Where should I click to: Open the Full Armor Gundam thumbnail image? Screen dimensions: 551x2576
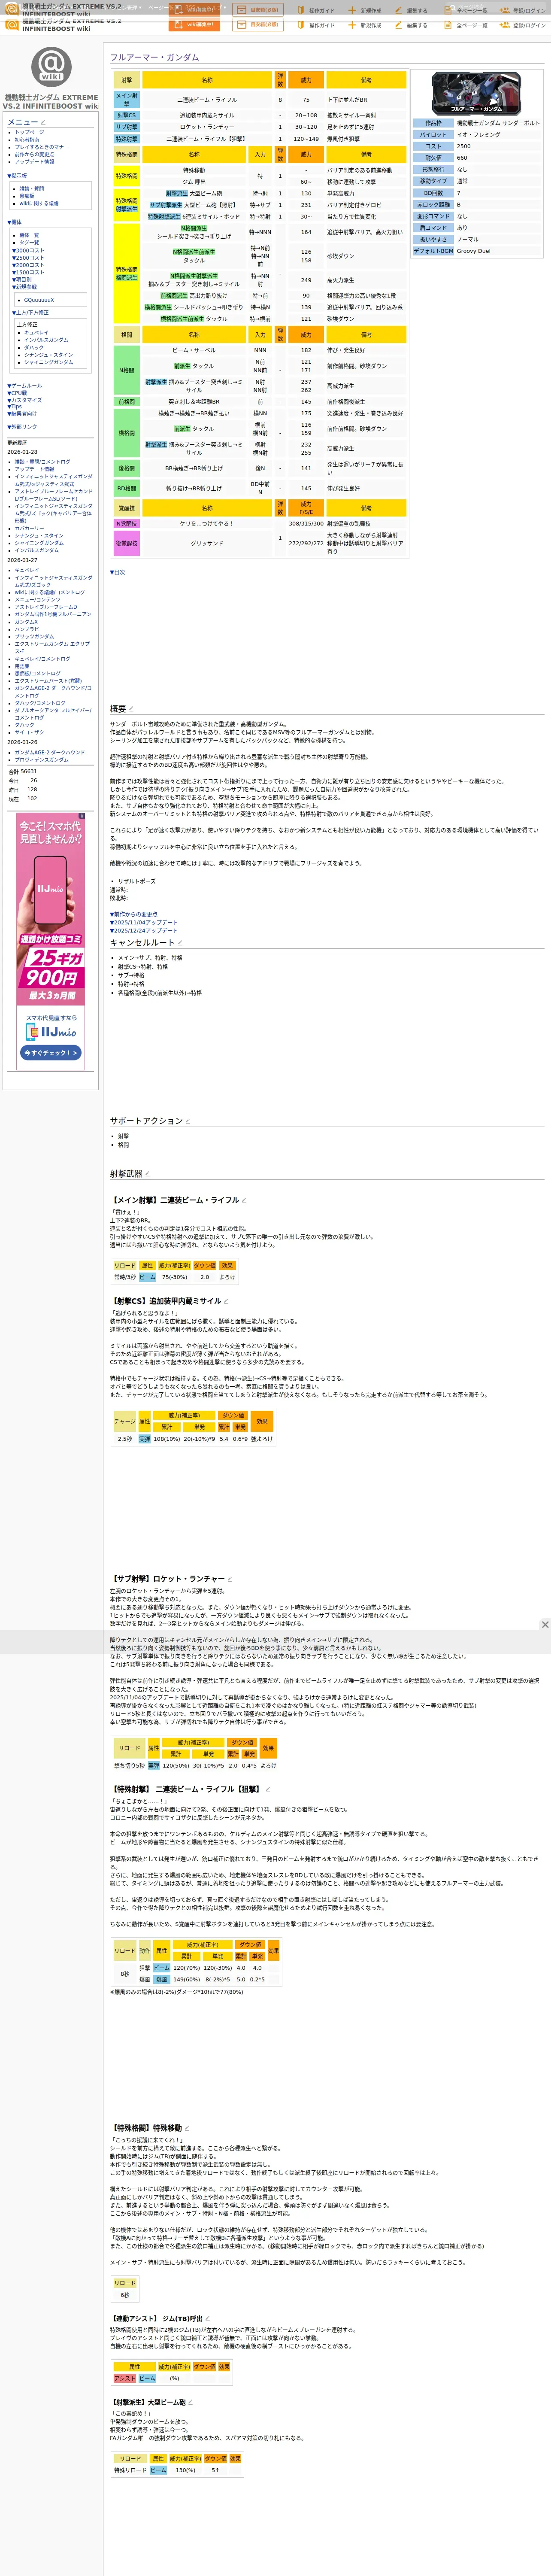click(476, 93)
